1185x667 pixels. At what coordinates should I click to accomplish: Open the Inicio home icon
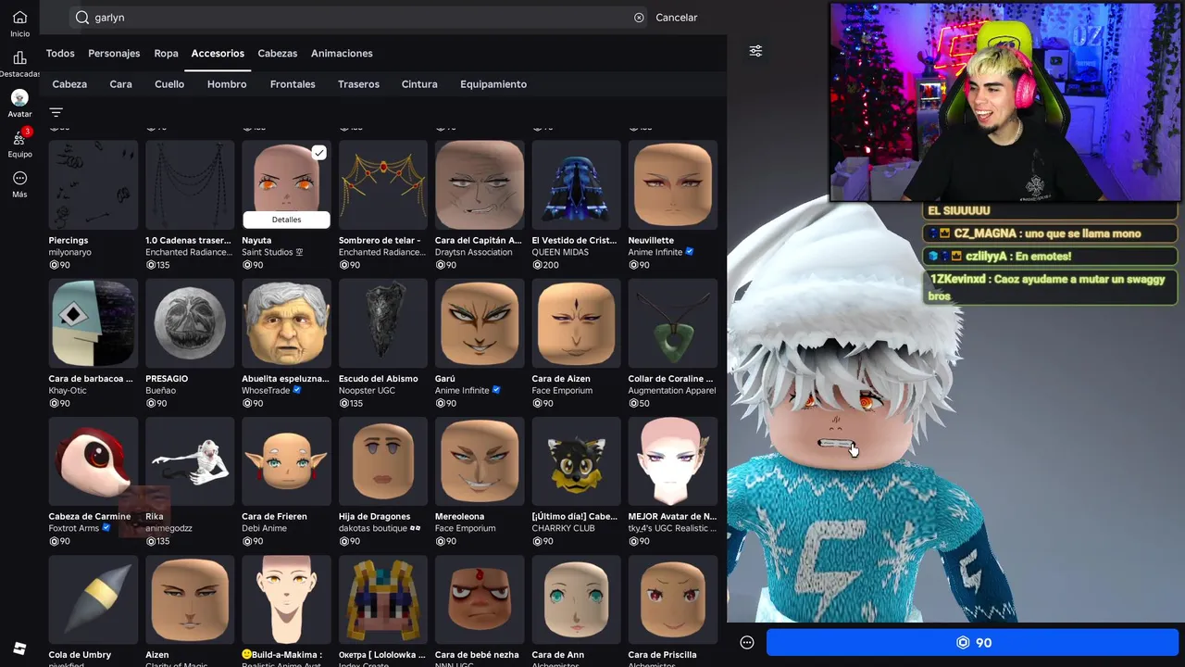pyautogui.click(x=19, y=18)
